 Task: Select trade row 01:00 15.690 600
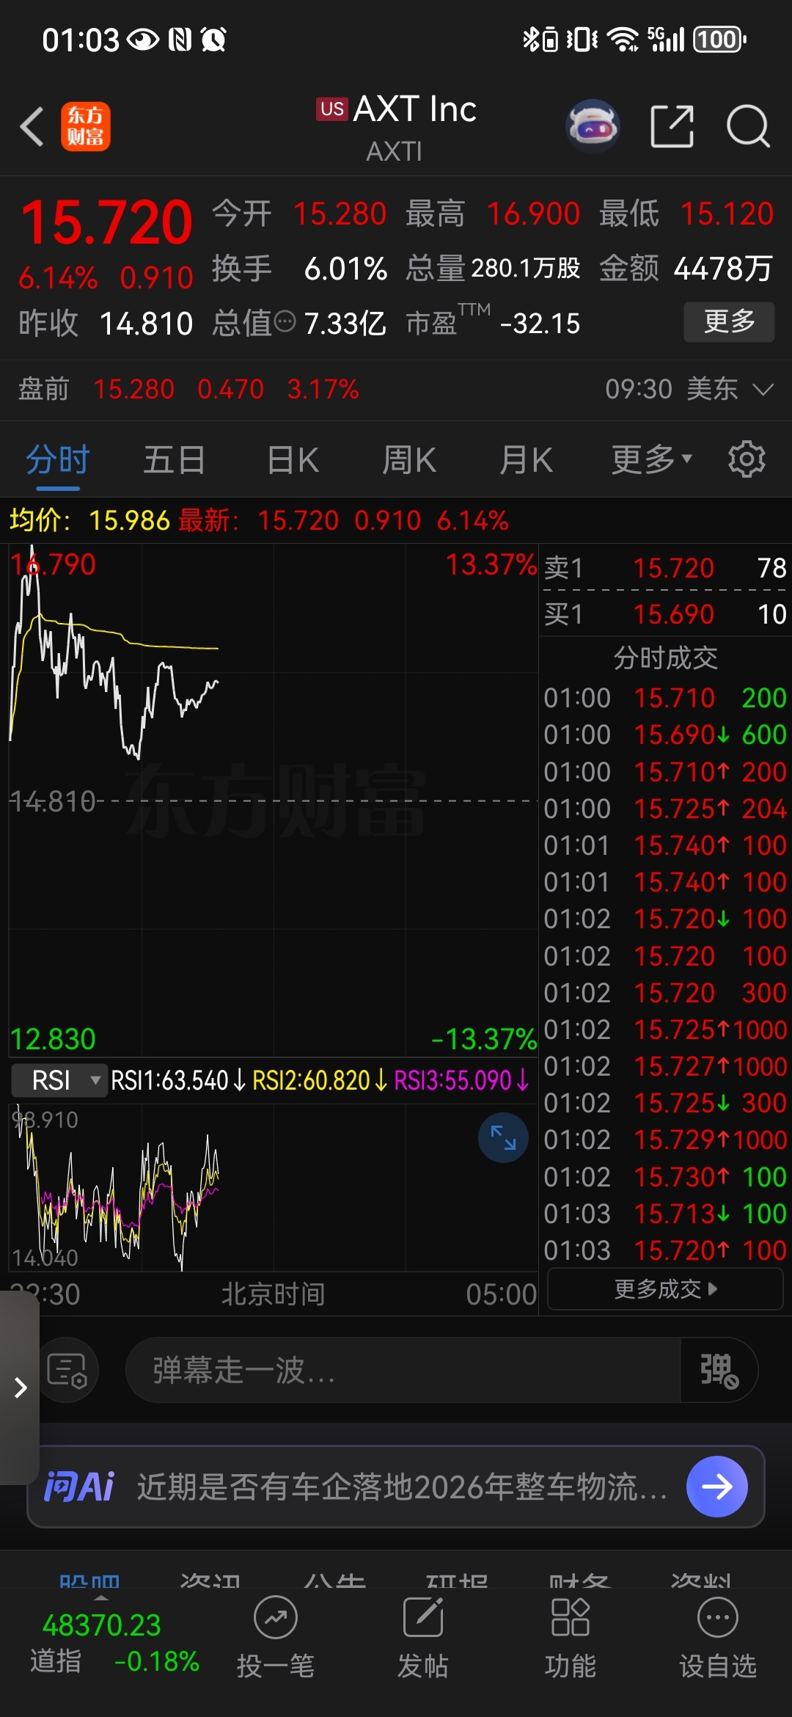[665, 734]
